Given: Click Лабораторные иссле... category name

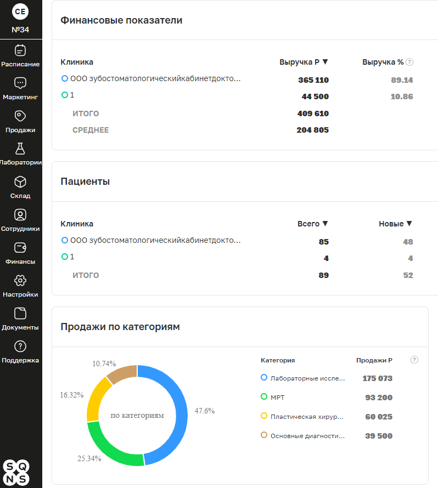Looking at the screenshot, I should 308,378.
